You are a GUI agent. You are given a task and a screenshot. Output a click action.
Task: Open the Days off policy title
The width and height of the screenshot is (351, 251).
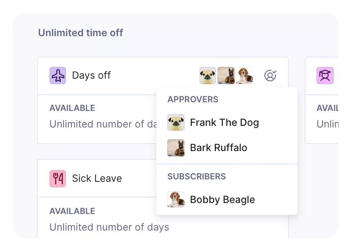coord(91,76)
